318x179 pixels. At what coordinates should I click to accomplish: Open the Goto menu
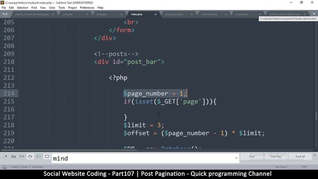coord(52,8)
